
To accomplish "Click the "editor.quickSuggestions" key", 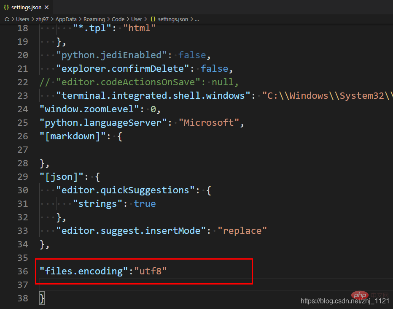I will (x=126, y=190).
